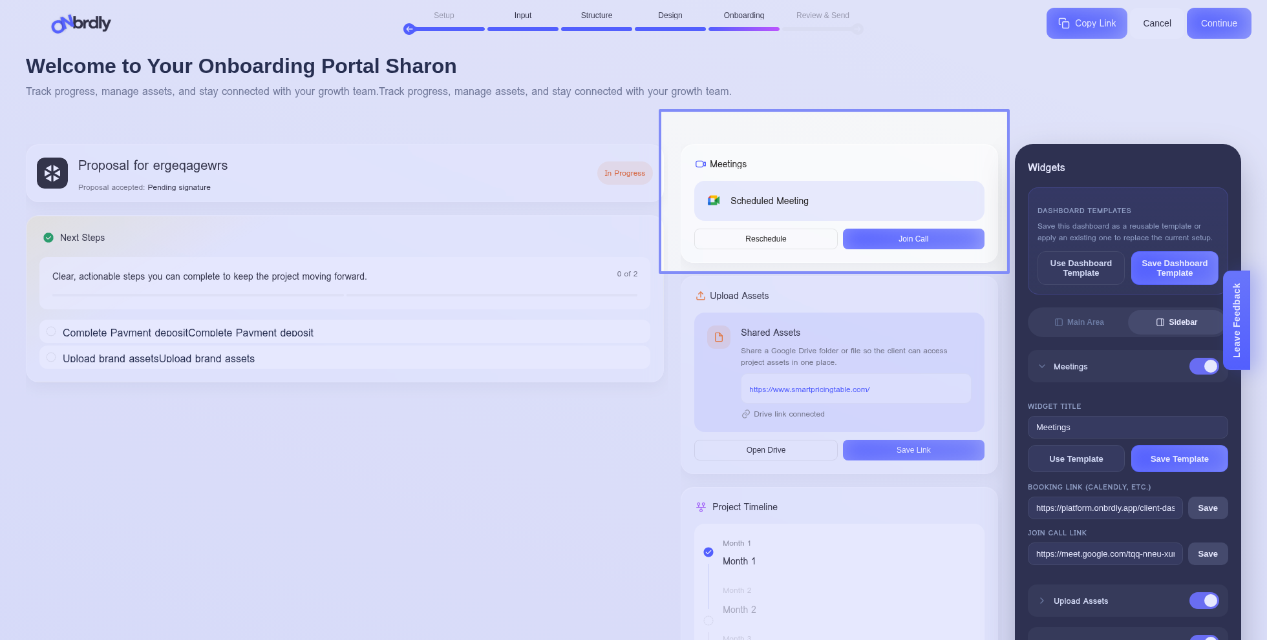This screenshot has height=640, width=1267.
Task: Click the green Next Steps check icon
Action: [x=48, y=238]
